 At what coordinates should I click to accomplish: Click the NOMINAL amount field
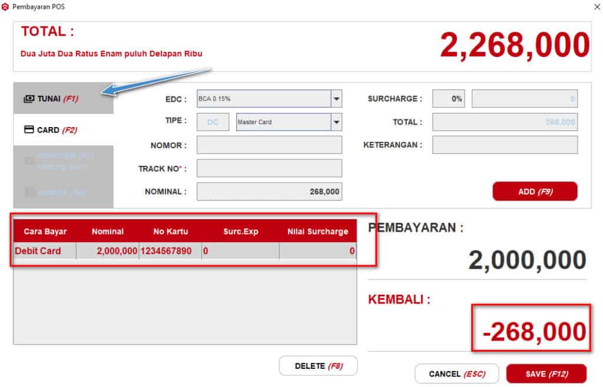tap(269, 191)
